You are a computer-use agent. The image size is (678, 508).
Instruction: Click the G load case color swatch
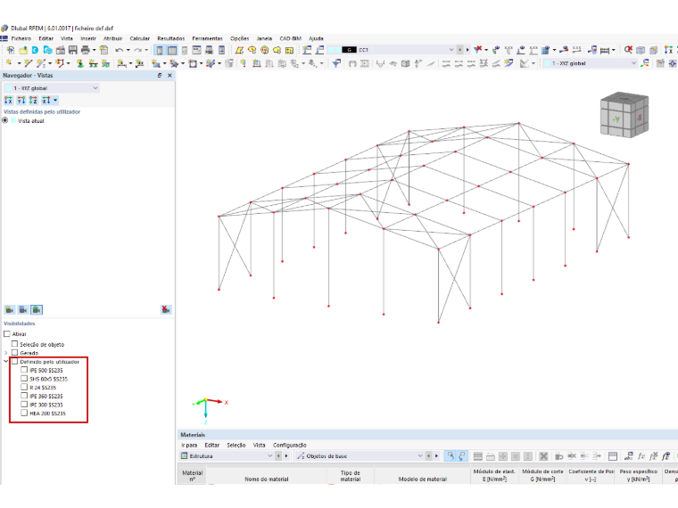[349, 50]
